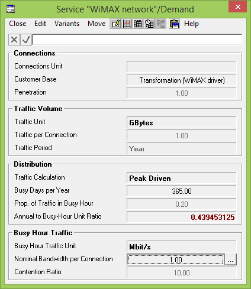Click the window system menu icon
The width and height of the screenshot is (251, 289).
(11, 9)
